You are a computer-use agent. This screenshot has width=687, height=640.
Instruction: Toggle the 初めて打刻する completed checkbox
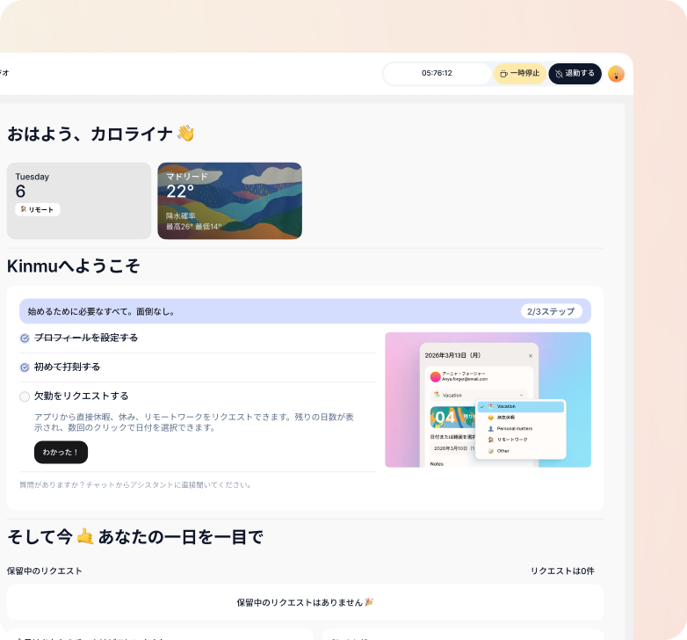pos(25,367)
